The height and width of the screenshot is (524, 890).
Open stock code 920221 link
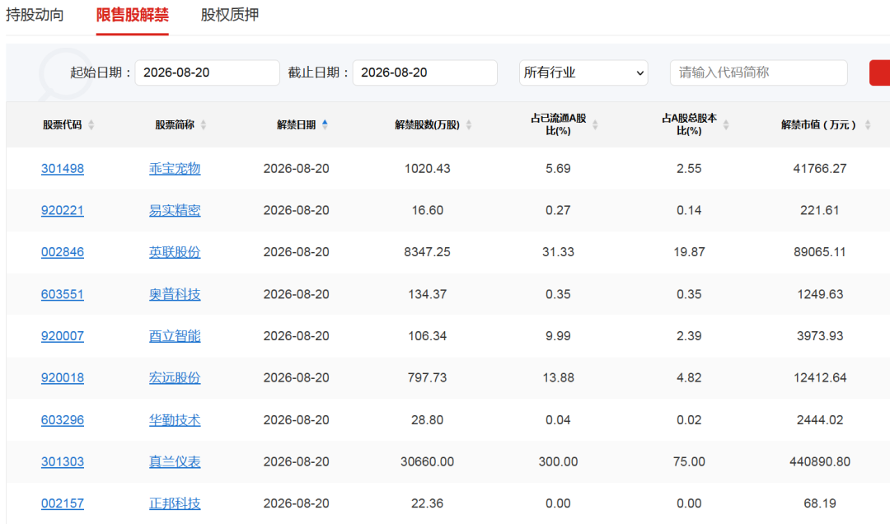point(63,211)
